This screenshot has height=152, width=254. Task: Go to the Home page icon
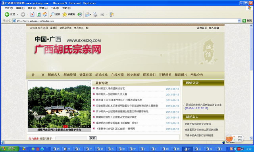tap(45, 14)
